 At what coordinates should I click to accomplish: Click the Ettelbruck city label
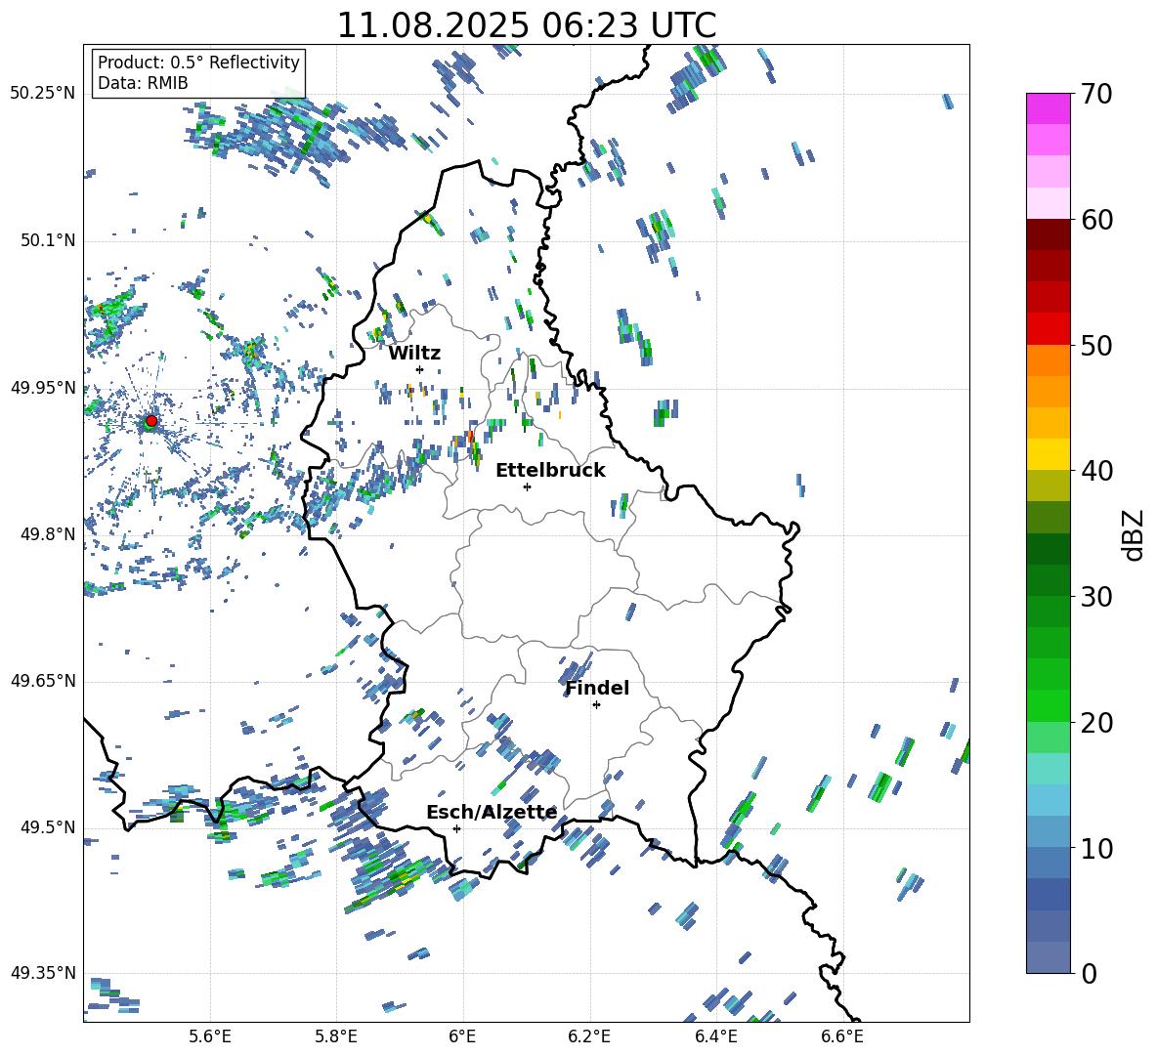tap(550, 471)
